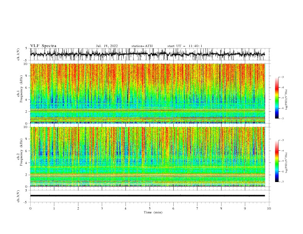Click the "-7" tick on ch.1 color bar
303x234 pixels.
(282, 119)
